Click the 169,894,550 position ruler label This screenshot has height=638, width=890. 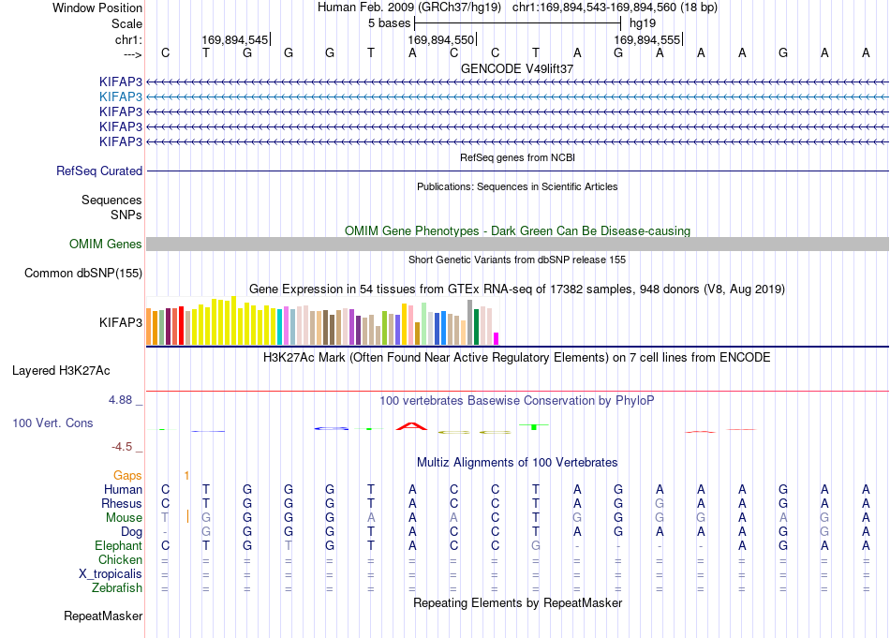tap(441, 39)
